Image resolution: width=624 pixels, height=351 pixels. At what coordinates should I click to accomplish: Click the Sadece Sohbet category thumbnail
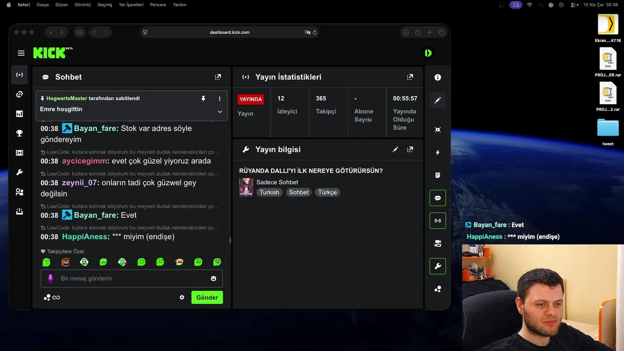(x=246, y=187)
